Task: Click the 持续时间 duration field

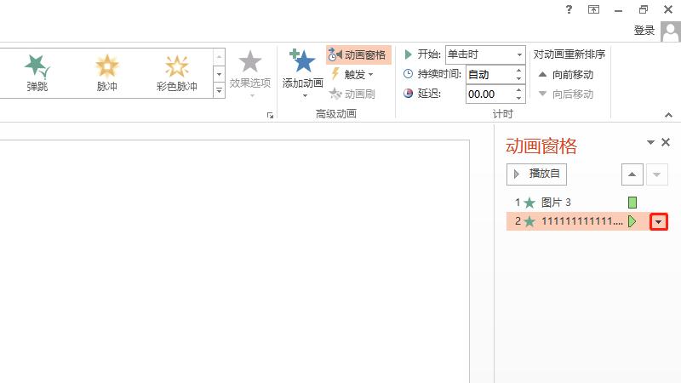Action: pos(489,75)
